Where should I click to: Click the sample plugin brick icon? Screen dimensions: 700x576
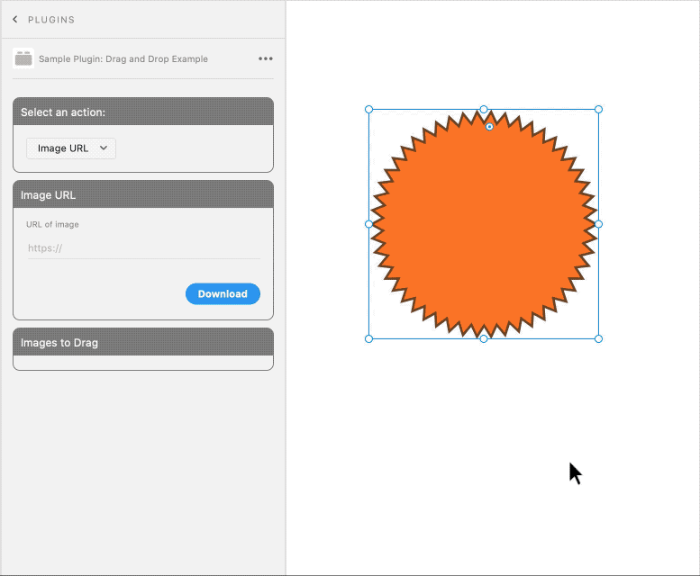click(23, 58)
